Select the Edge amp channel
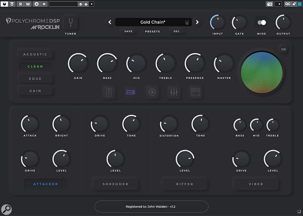Image resolution: width=303 pixels, height=216 pixels. click(35, 79)
